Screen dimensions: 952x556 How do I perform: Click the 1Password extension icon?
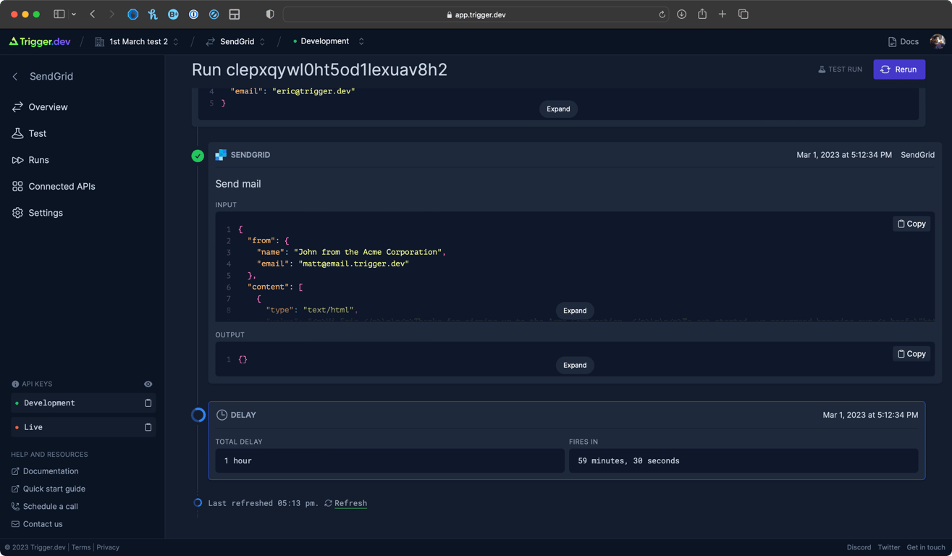(193, 14)
